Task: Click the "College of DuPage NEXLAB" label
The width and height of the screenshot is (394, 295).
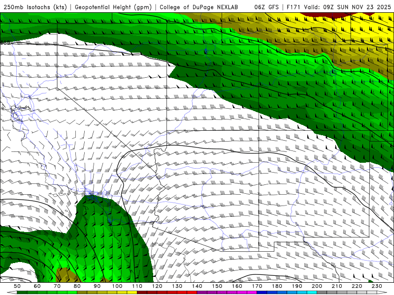Action: click(198, 7)
